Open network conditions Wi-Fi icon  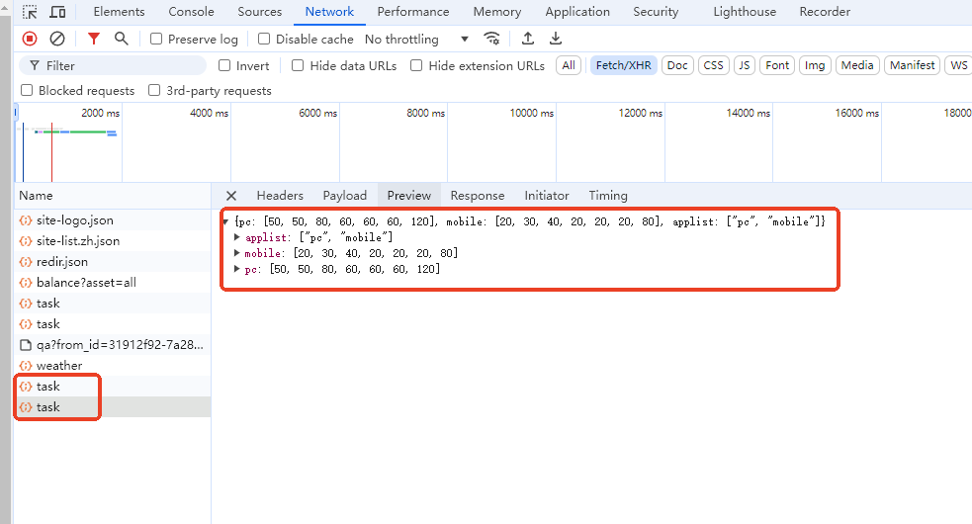491,40
